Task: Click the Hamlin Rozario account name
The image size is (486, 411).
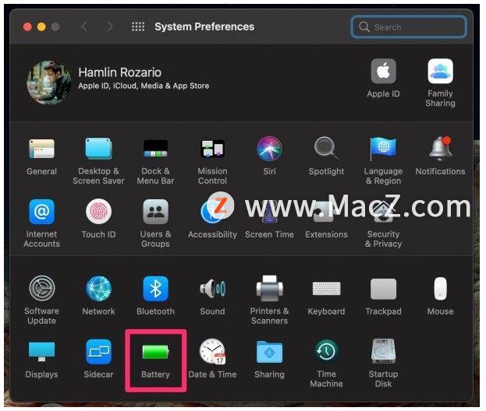Action: tap(119, 72)
